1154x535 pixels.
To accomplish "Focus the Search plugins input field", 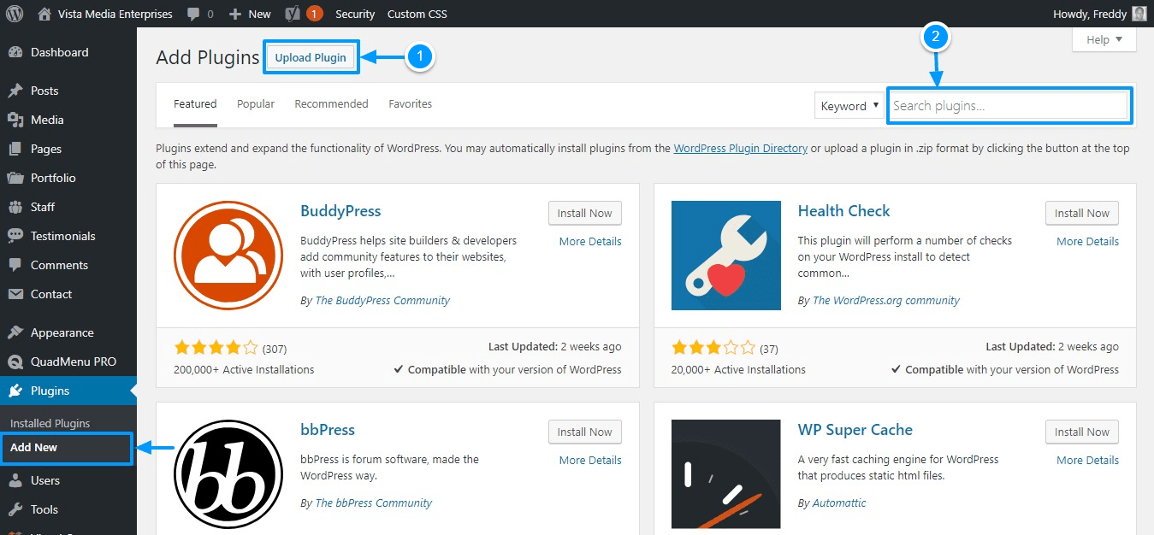I will click(x=1008, y=106).
